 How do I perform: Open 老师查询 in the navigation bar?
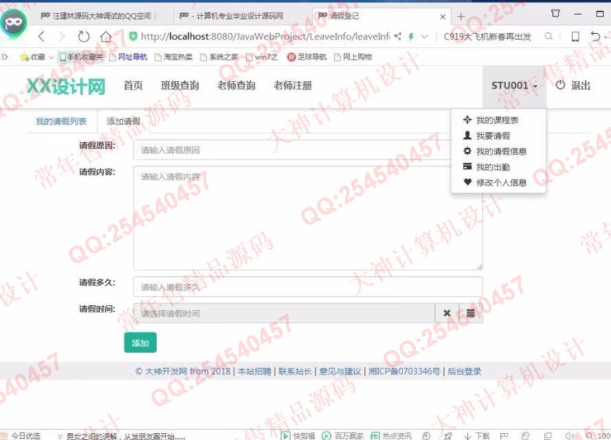(x=236, y=86)
